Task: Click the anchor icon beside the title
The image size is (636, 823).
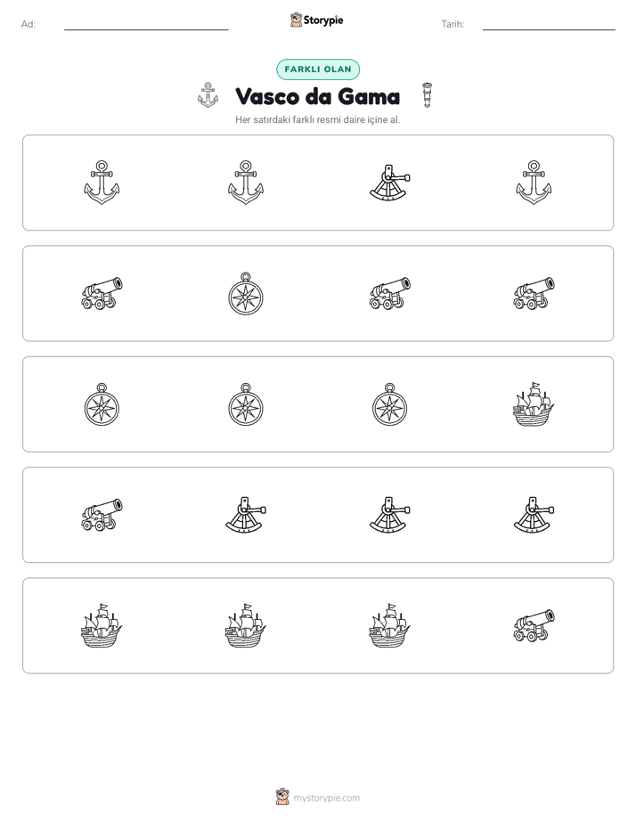Action: (x=208, y=95)
